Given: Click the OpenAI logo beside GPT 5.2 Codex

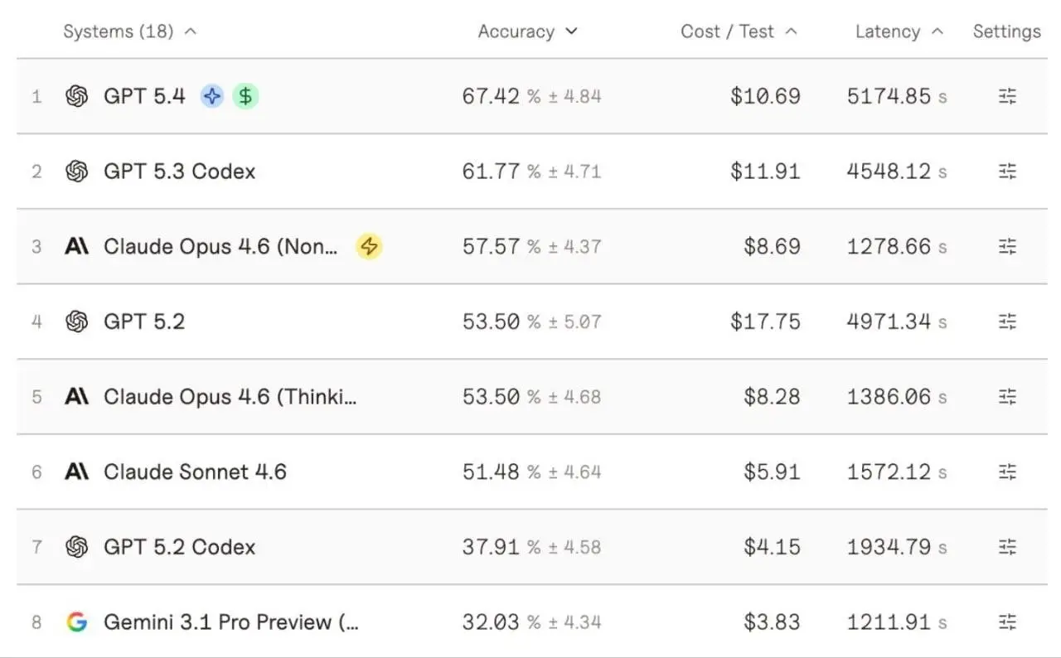Looking at the screenshot, I should pos(77,547).
